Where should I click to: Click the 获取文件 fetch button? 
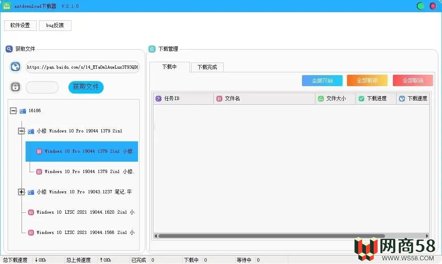86,87
